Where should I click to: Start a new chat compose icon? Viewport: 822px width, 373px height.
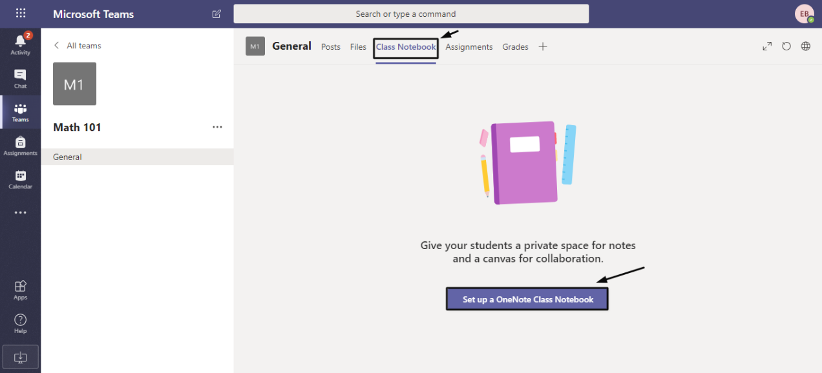click(x=216, y=14)
